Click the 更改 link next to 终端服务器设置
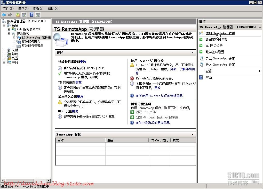 83,61
